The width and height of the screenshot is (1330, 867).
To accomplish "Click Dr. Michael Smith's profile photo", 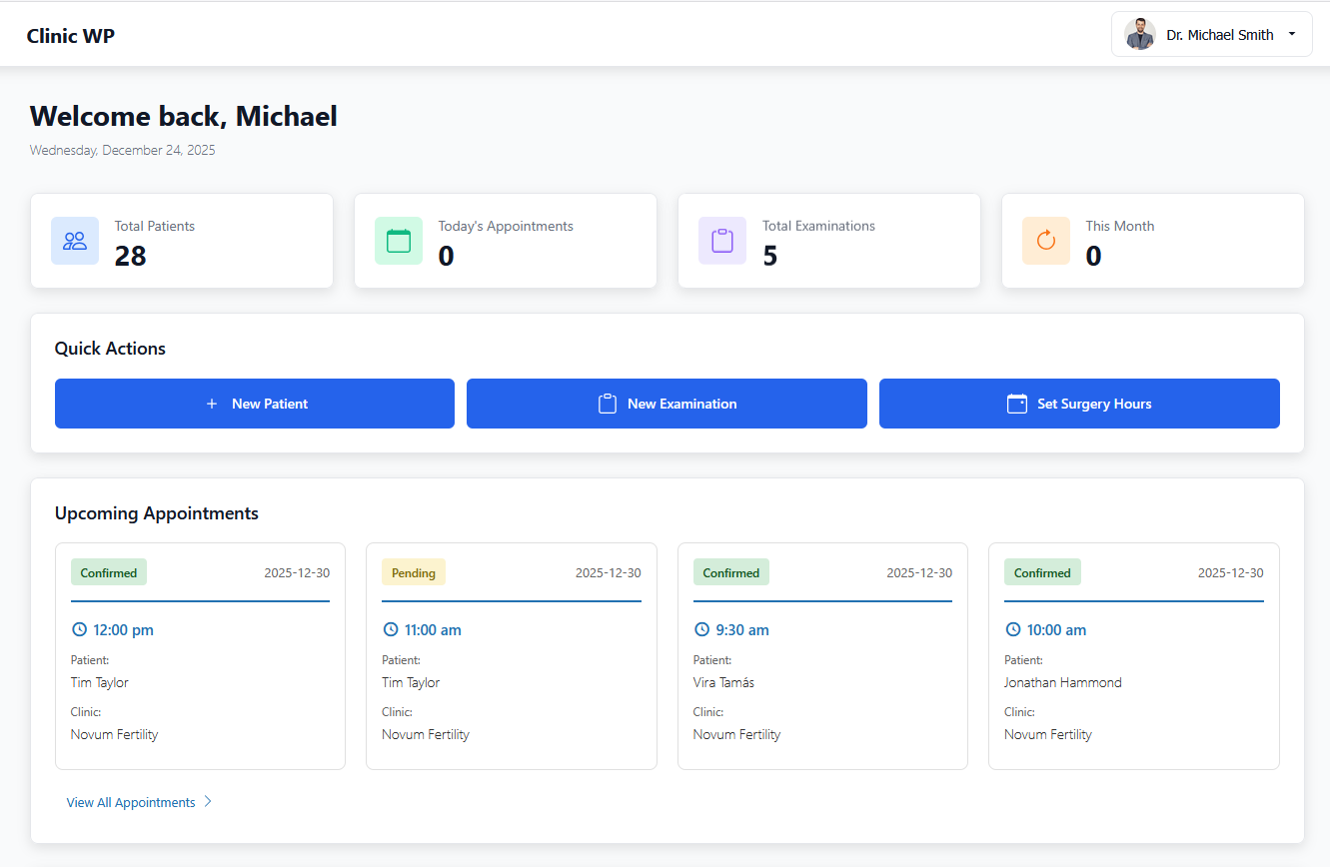I will (1139, 33).
